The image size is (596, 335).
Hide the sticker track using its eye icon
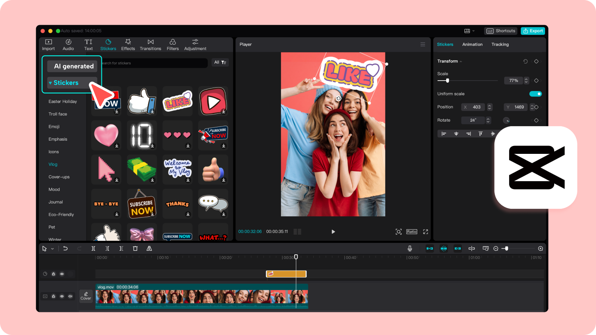(x=62, y=274)
